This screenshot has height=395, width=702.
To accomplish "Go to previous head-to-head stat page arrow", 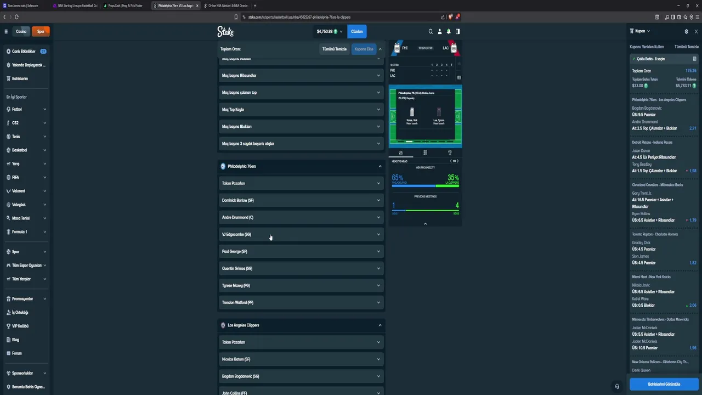I will [451, 161].
